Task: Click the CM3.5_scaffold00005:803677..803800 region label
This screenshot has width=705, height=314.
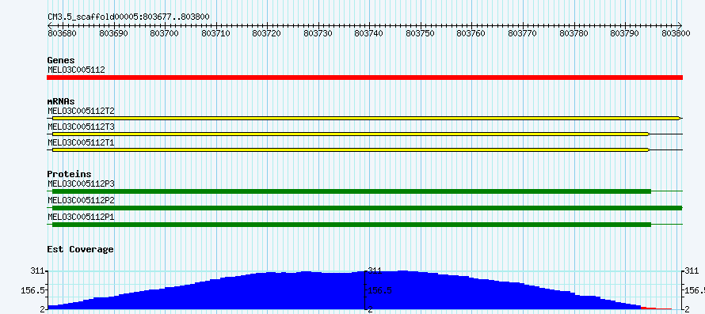Action: pos(128,17)
